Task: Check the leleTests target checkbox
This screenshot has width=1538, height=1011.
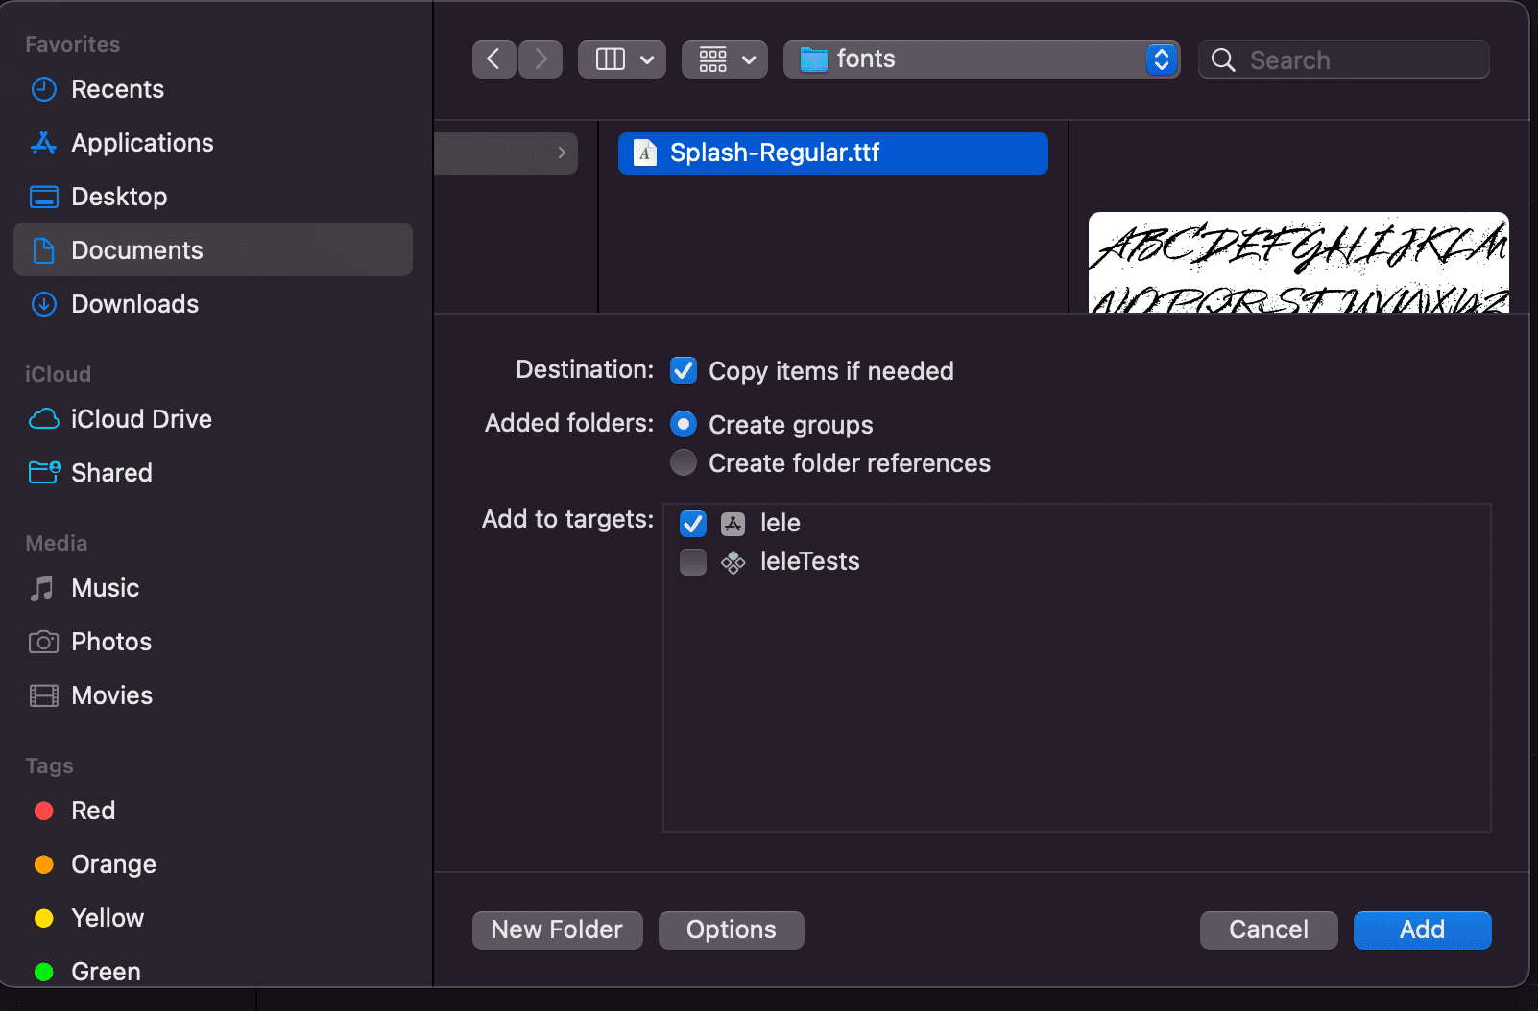Action: 693,561
